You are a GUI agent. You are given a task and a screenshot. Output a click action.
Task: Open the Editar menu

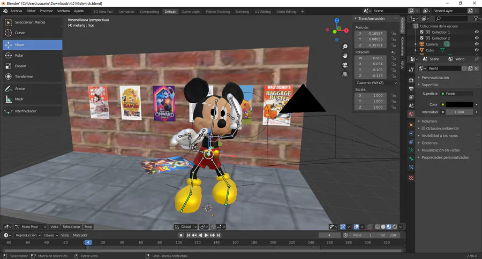click(31, 11)
